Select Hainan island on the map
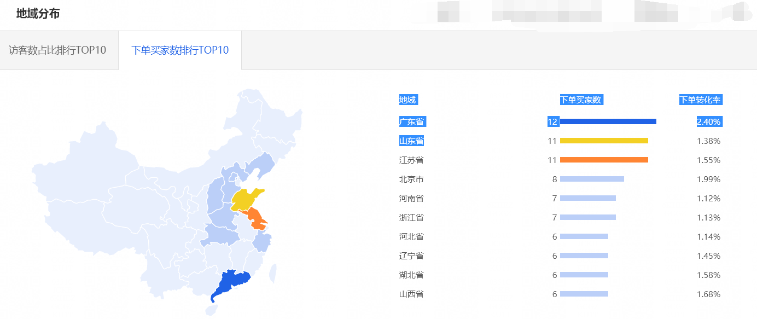757x319 pixels. point(211,309)
